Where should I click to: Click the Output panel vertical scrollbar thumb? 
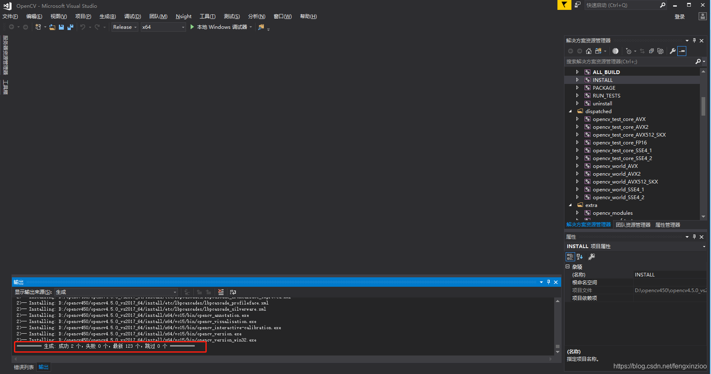(x=557, y=346)
